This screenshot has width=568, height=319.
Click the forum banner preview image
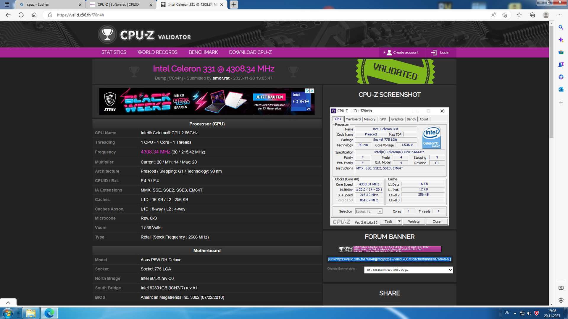[x=390, y=249]
